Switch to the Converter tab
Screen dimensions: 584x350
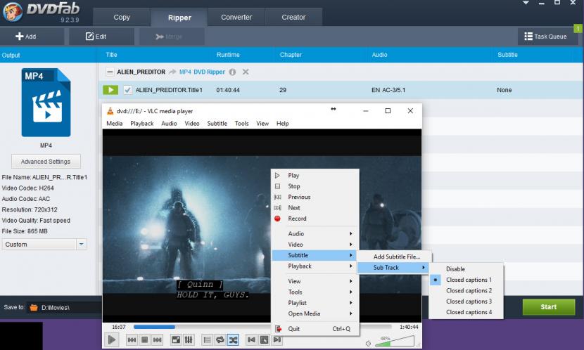click(x=236, y=18)
